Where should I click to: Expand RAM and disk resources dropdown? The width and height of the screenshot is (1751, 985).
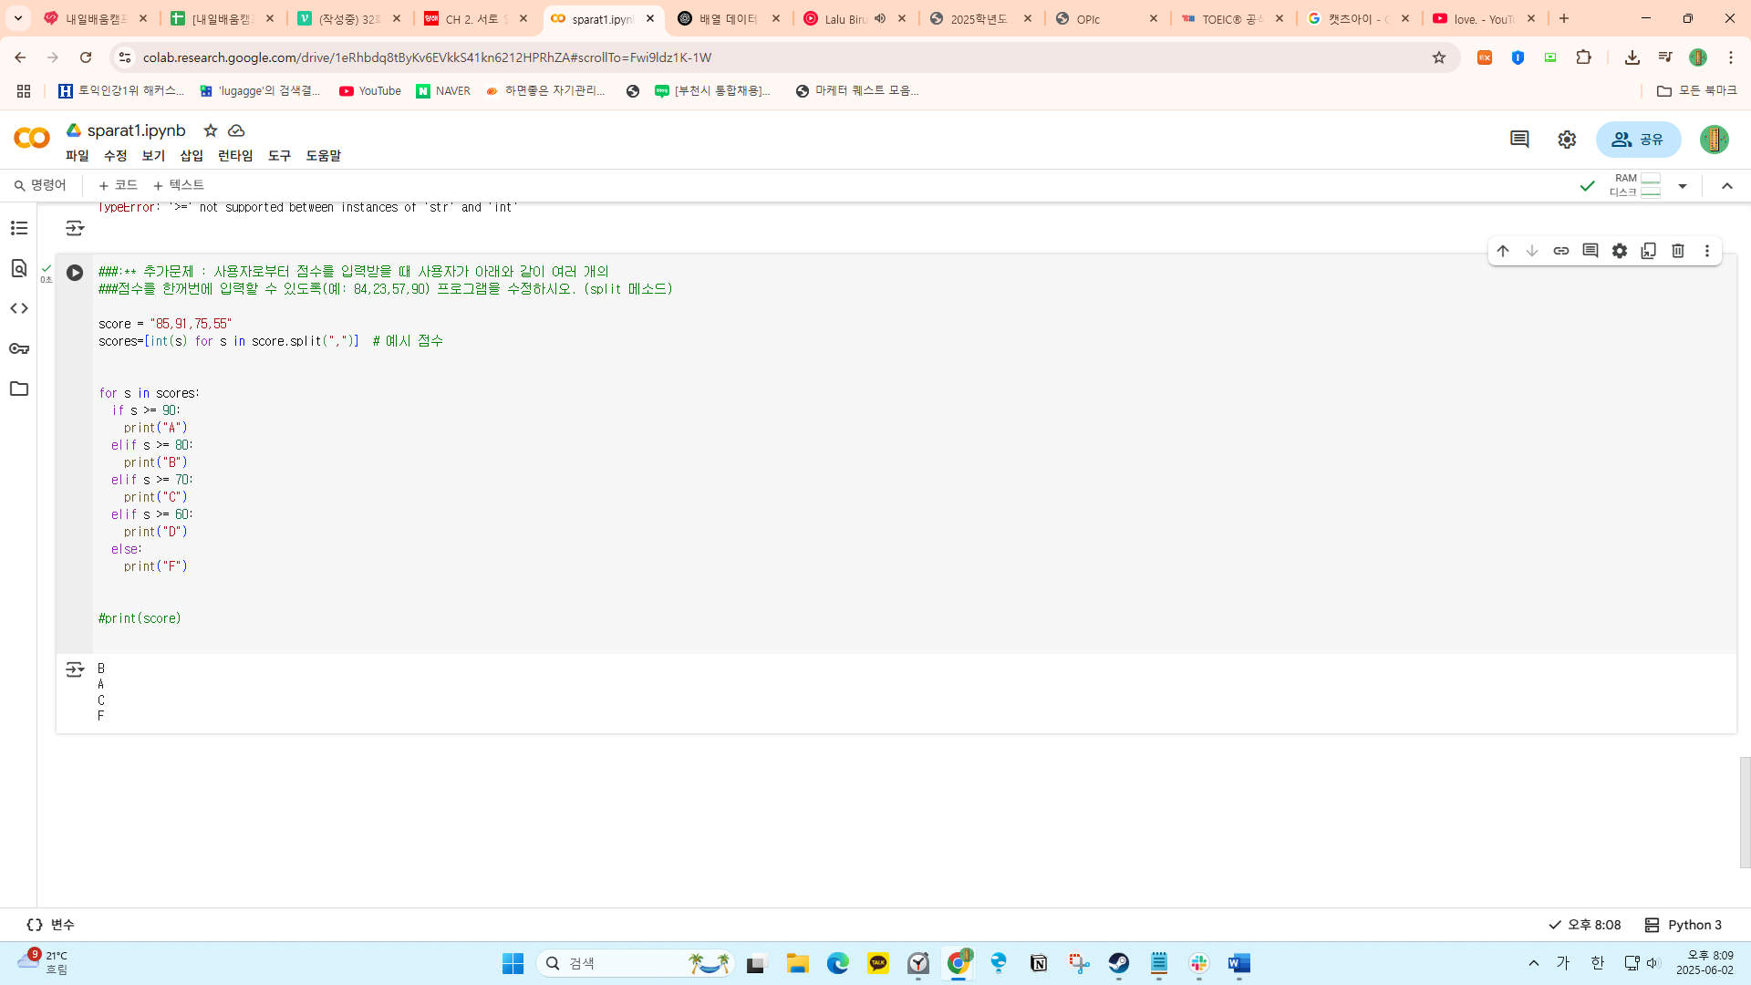(1683, 186)
